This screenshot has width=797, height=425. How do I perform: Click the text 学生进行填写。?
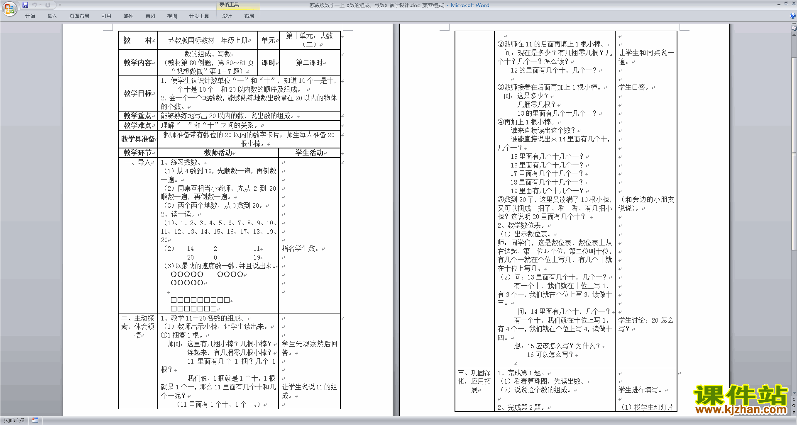pyautogui.click(x=641, y=390)
